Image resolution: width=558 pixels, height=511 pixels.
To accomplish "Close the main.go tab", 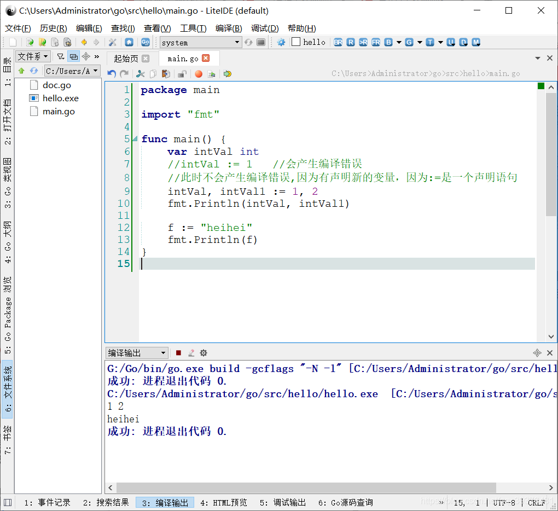I will 206,58.
